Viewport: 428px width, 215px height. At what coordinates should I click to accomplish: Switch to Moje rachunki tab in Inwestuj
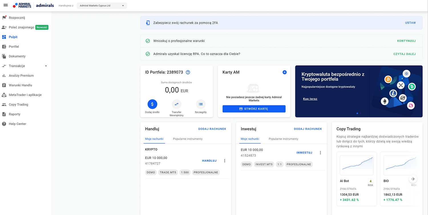250,139
